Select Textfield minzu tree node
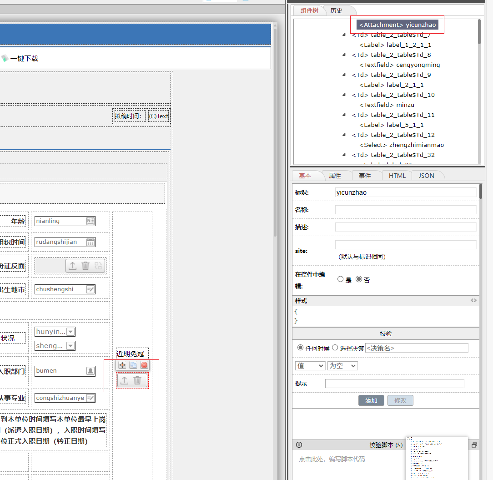 pos(387,105)
